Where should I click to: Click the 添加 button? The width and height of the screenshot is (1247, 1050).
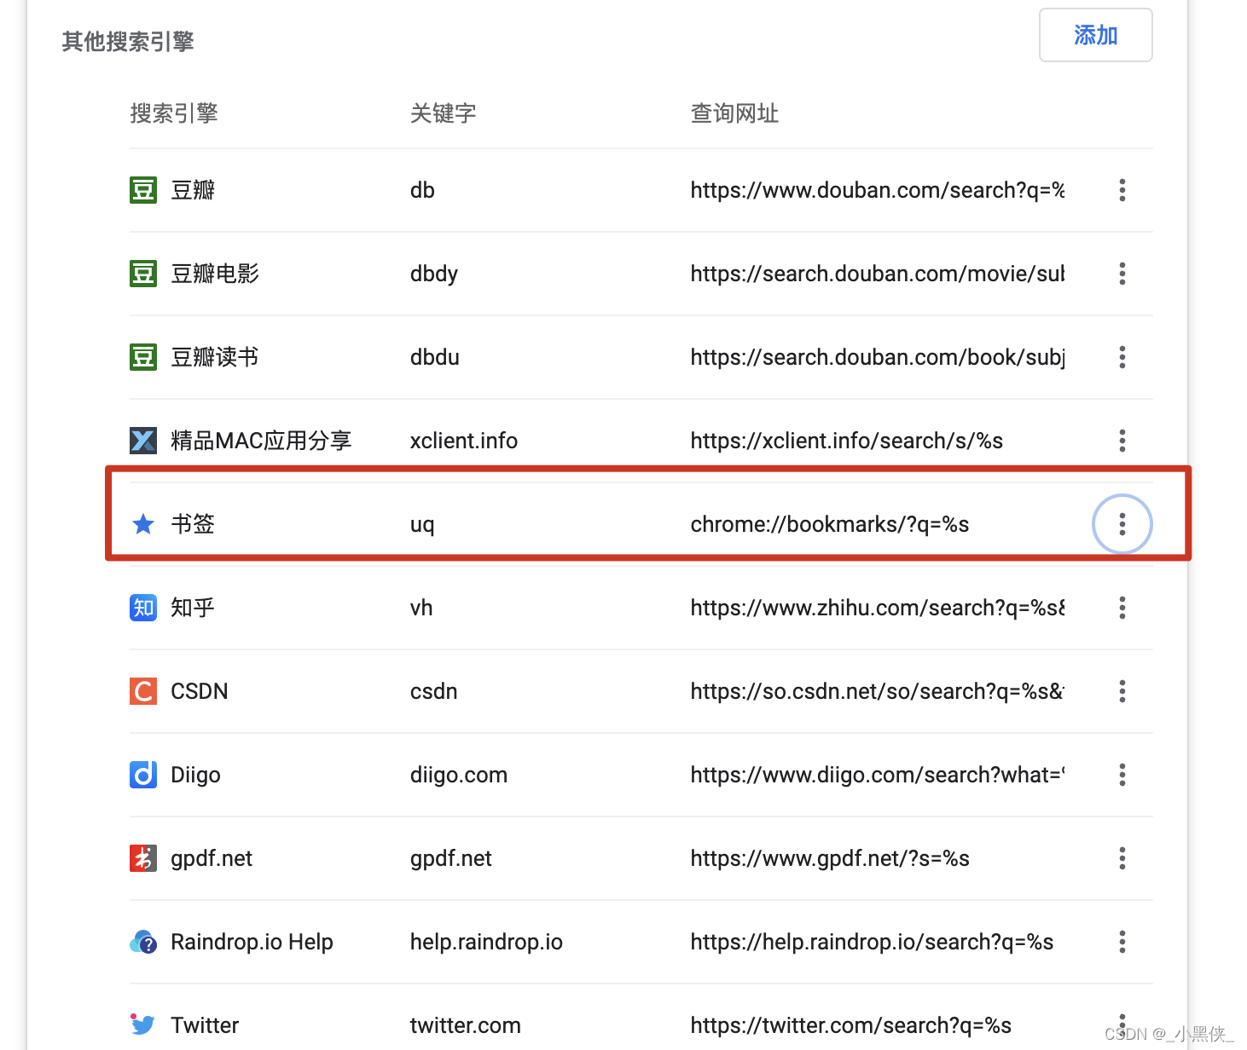pos(1095,35)
